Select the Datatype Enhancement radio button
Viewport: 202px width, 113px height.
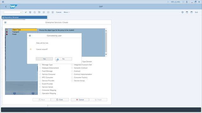[40, 68]
